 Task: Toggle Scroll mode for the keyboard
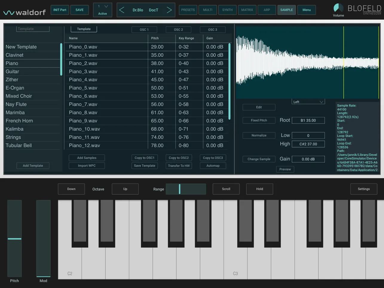[x=226, y=189]
